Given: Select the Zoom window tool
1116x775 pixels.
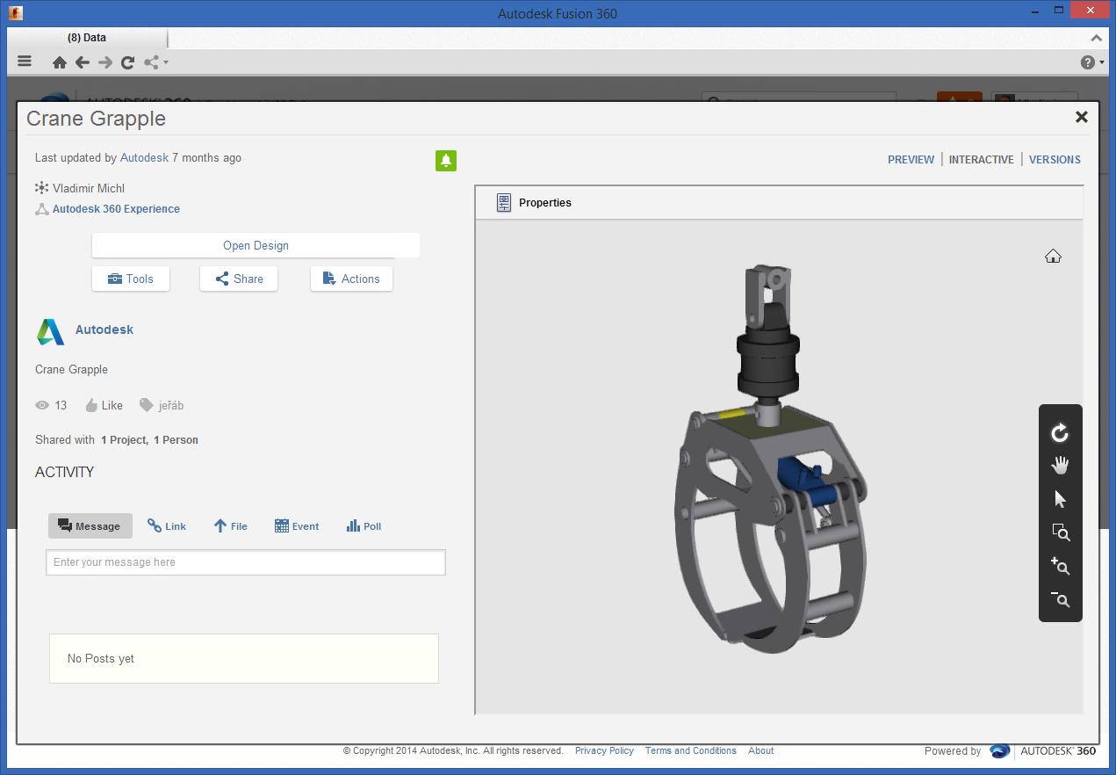Looking at the screenshot, I should click(x=1060, y=532).
